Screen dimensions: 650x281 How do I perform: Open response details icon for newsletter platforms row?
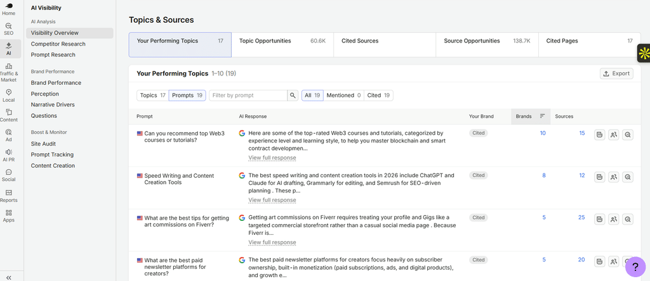coord(599,261)
